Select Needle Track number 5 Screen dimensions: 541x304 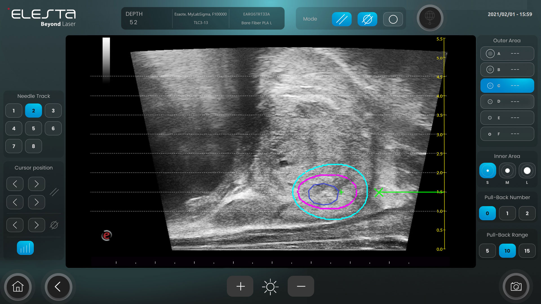click(x=34, y=128)
